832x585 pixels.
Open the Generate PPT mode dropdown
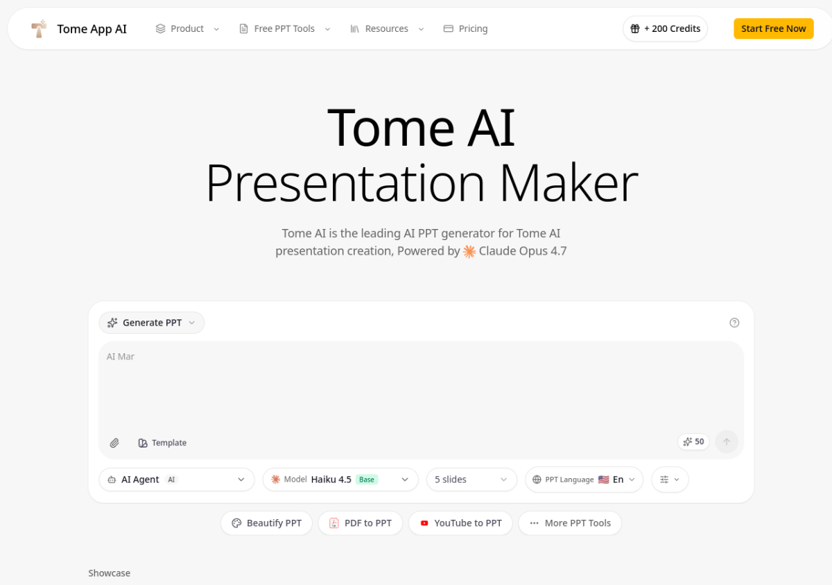click(152, 323)
